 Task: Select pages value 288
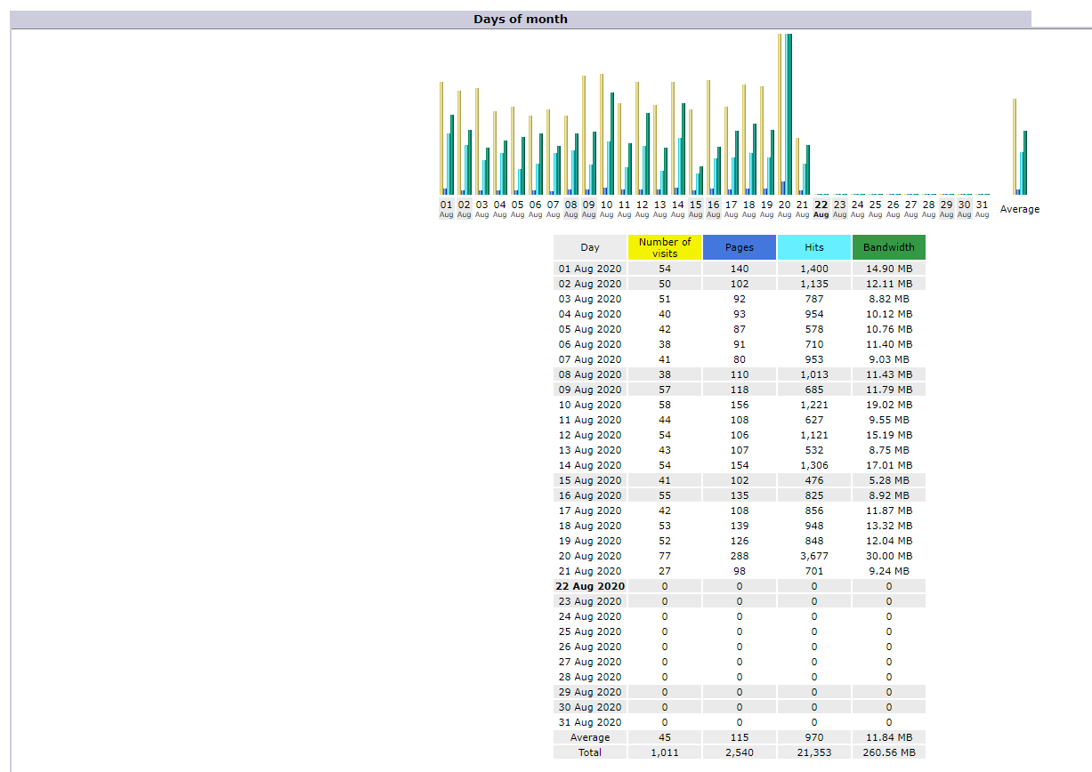tap(740, 556)
